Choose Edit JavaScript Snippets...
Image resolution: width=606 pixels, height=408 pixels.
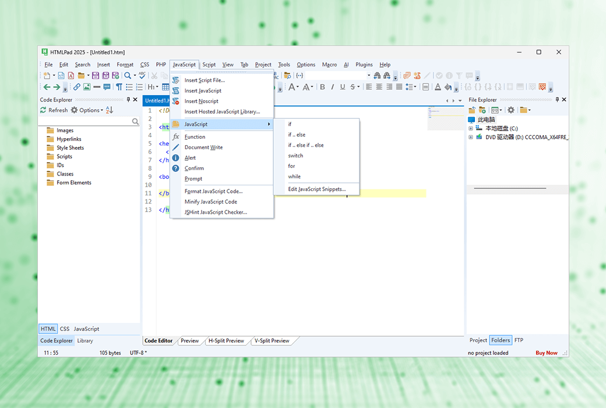(316, 189)
